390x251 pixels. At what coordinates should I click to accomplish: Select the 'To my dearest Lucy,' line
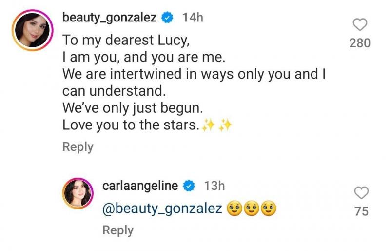point(122,40)
